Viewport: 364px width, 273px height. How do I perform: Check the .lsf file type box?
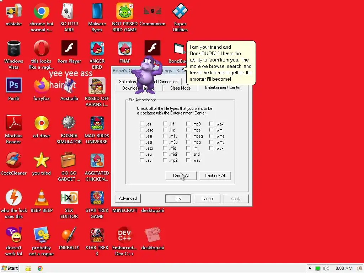(165, 124)
